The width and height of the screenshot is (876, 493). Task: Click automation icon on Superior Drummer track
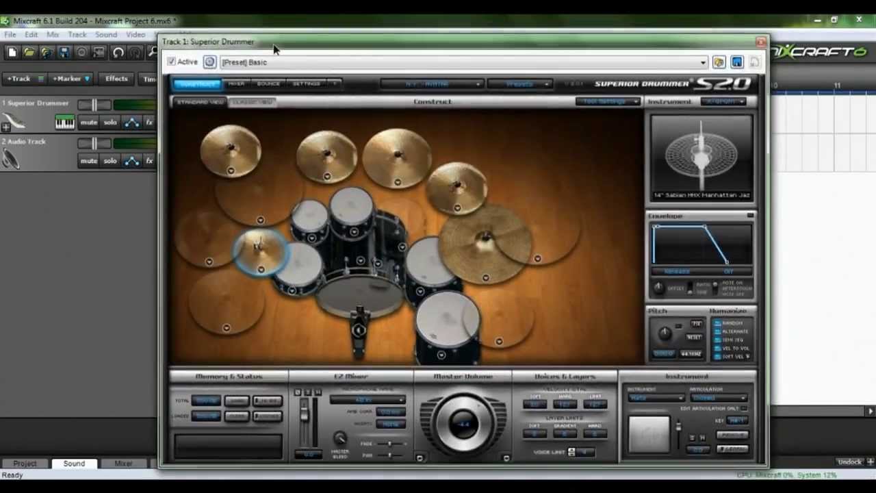131,123
